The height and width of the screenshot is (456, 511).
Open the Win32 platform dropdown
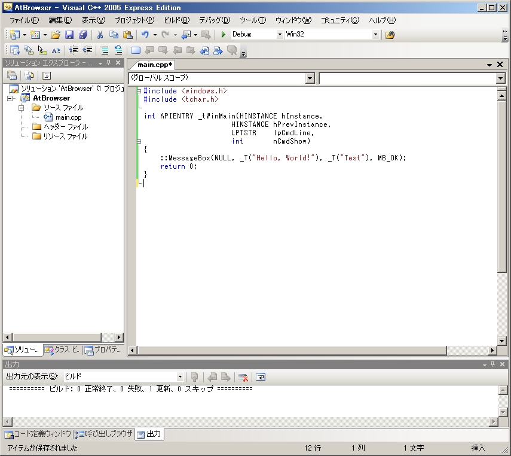375,34
